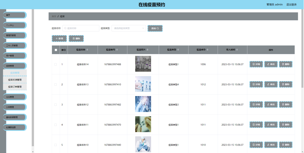The width and height of the screenshot is (304, 153).
Task: Click 退出登录 logout link
Action: point(291,5)
